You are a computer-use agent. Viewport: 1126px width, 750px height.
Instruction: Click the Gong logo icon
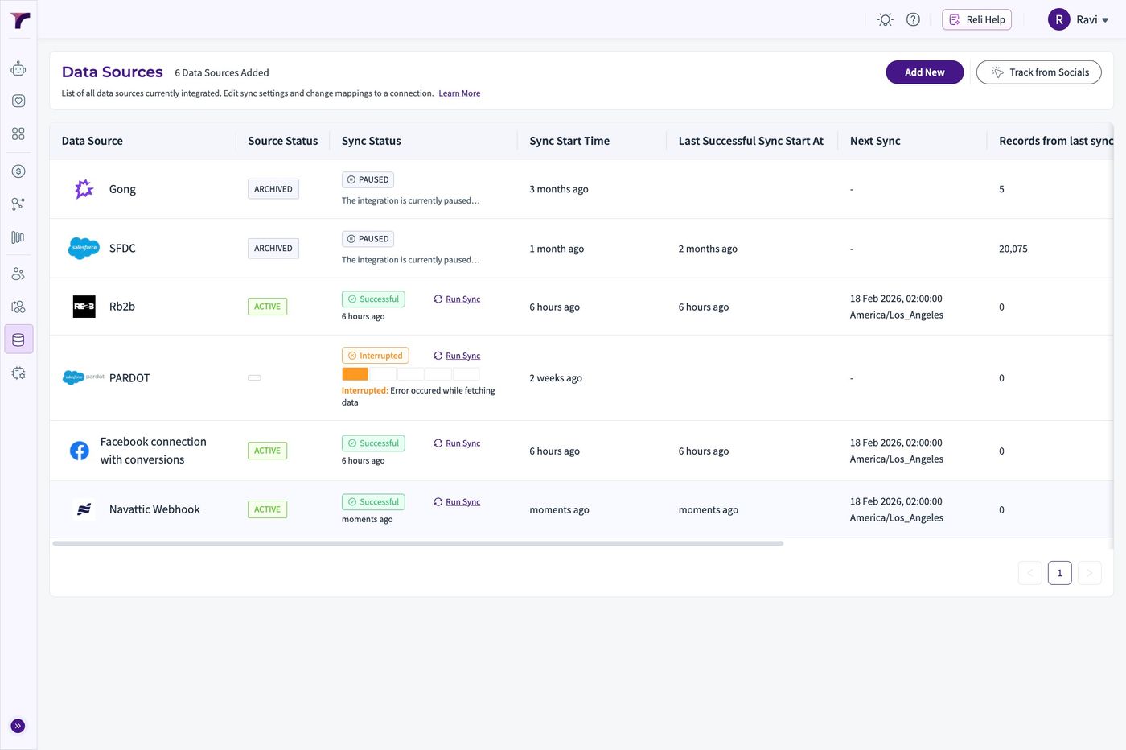[x=84, y=189]
